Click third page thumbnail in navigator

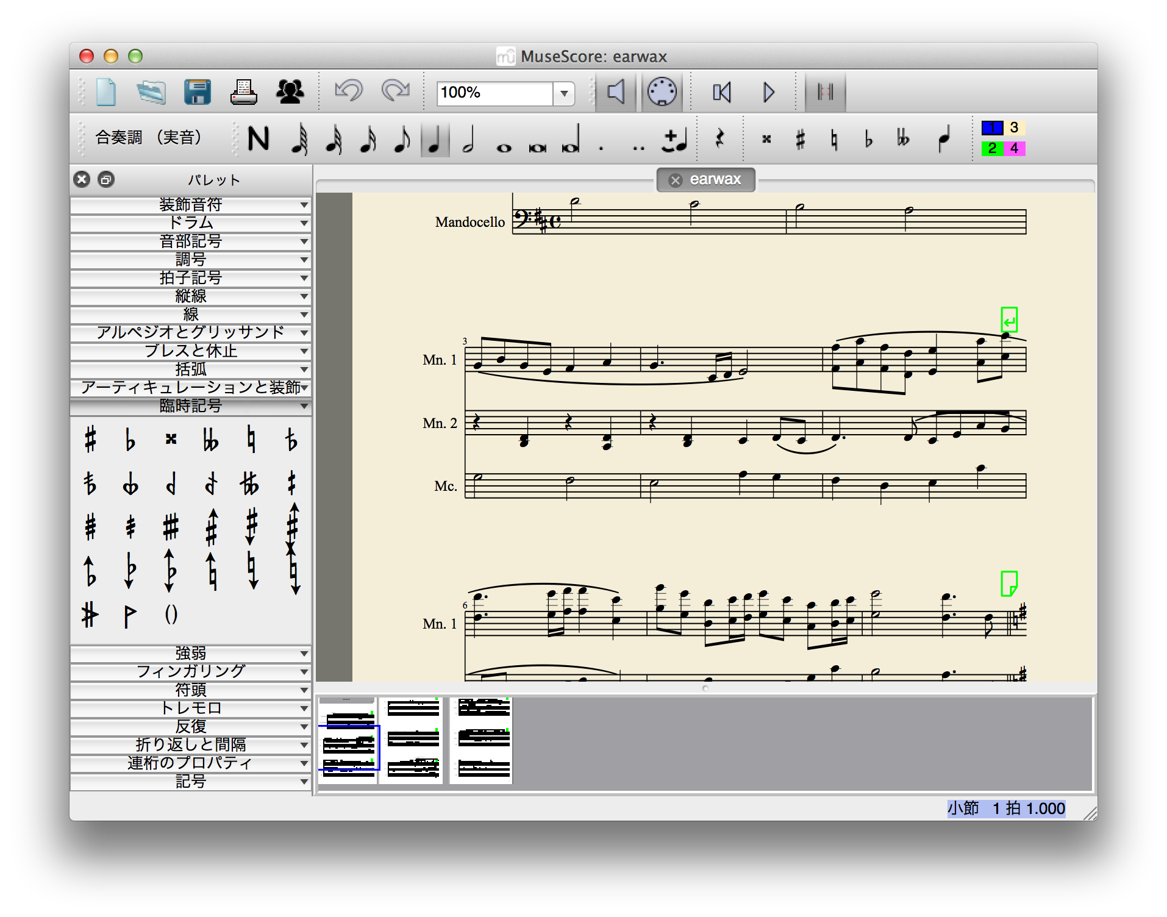(481, 740)
